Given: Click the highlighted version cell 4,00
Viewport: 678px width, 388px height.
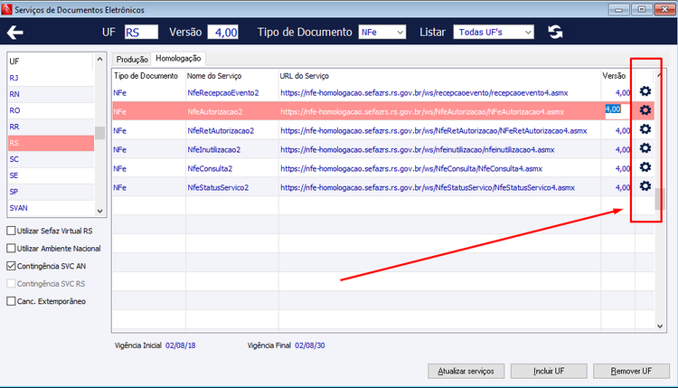Looking at the screenshot, I should point(617,109).
